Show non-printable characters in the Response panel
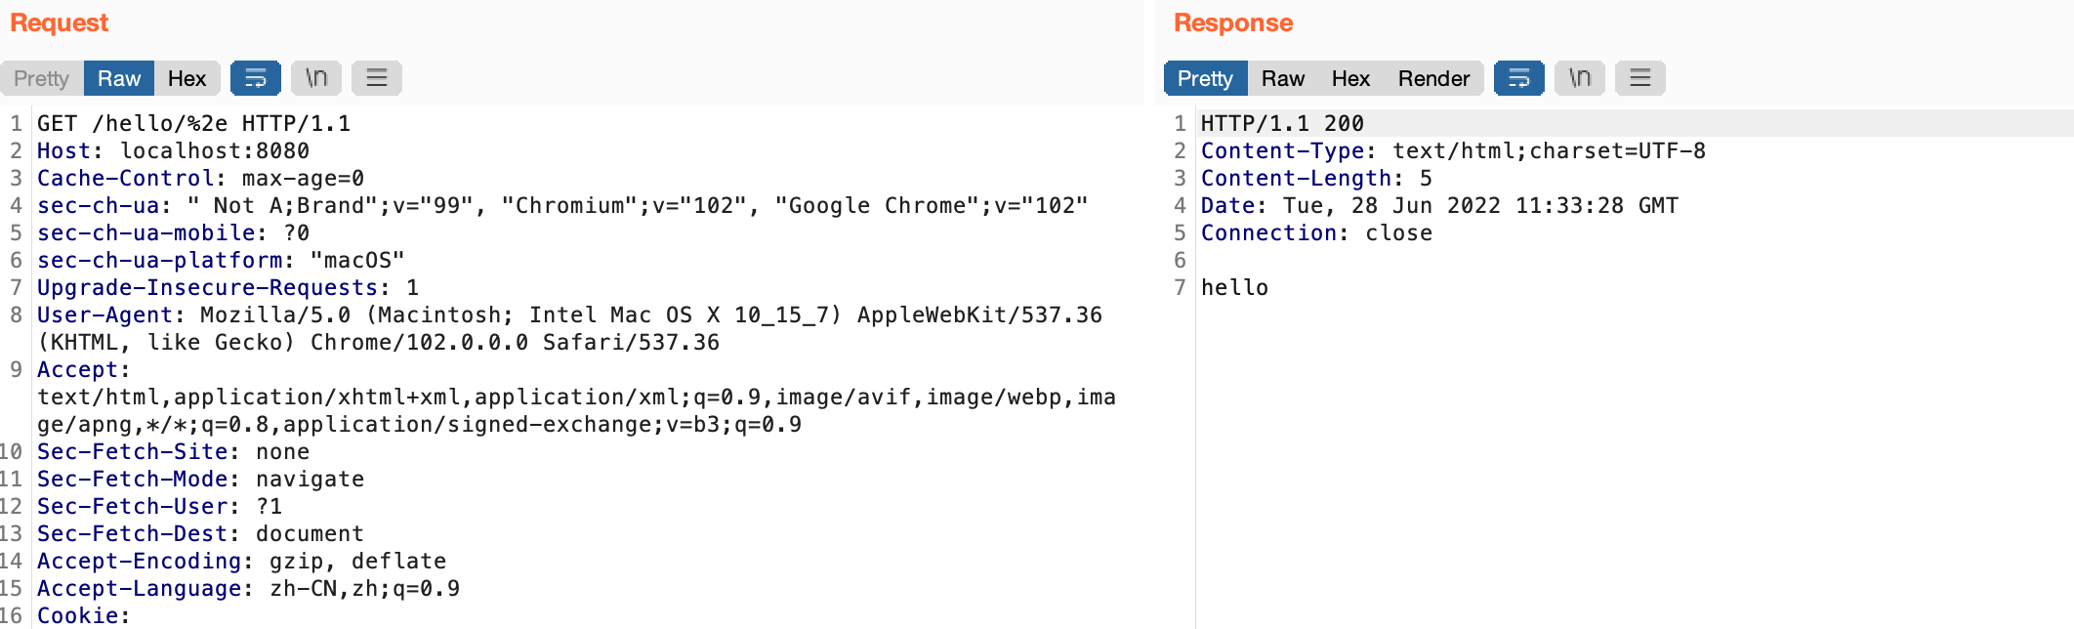2074x629 pixels. [x=1580, y=78]
